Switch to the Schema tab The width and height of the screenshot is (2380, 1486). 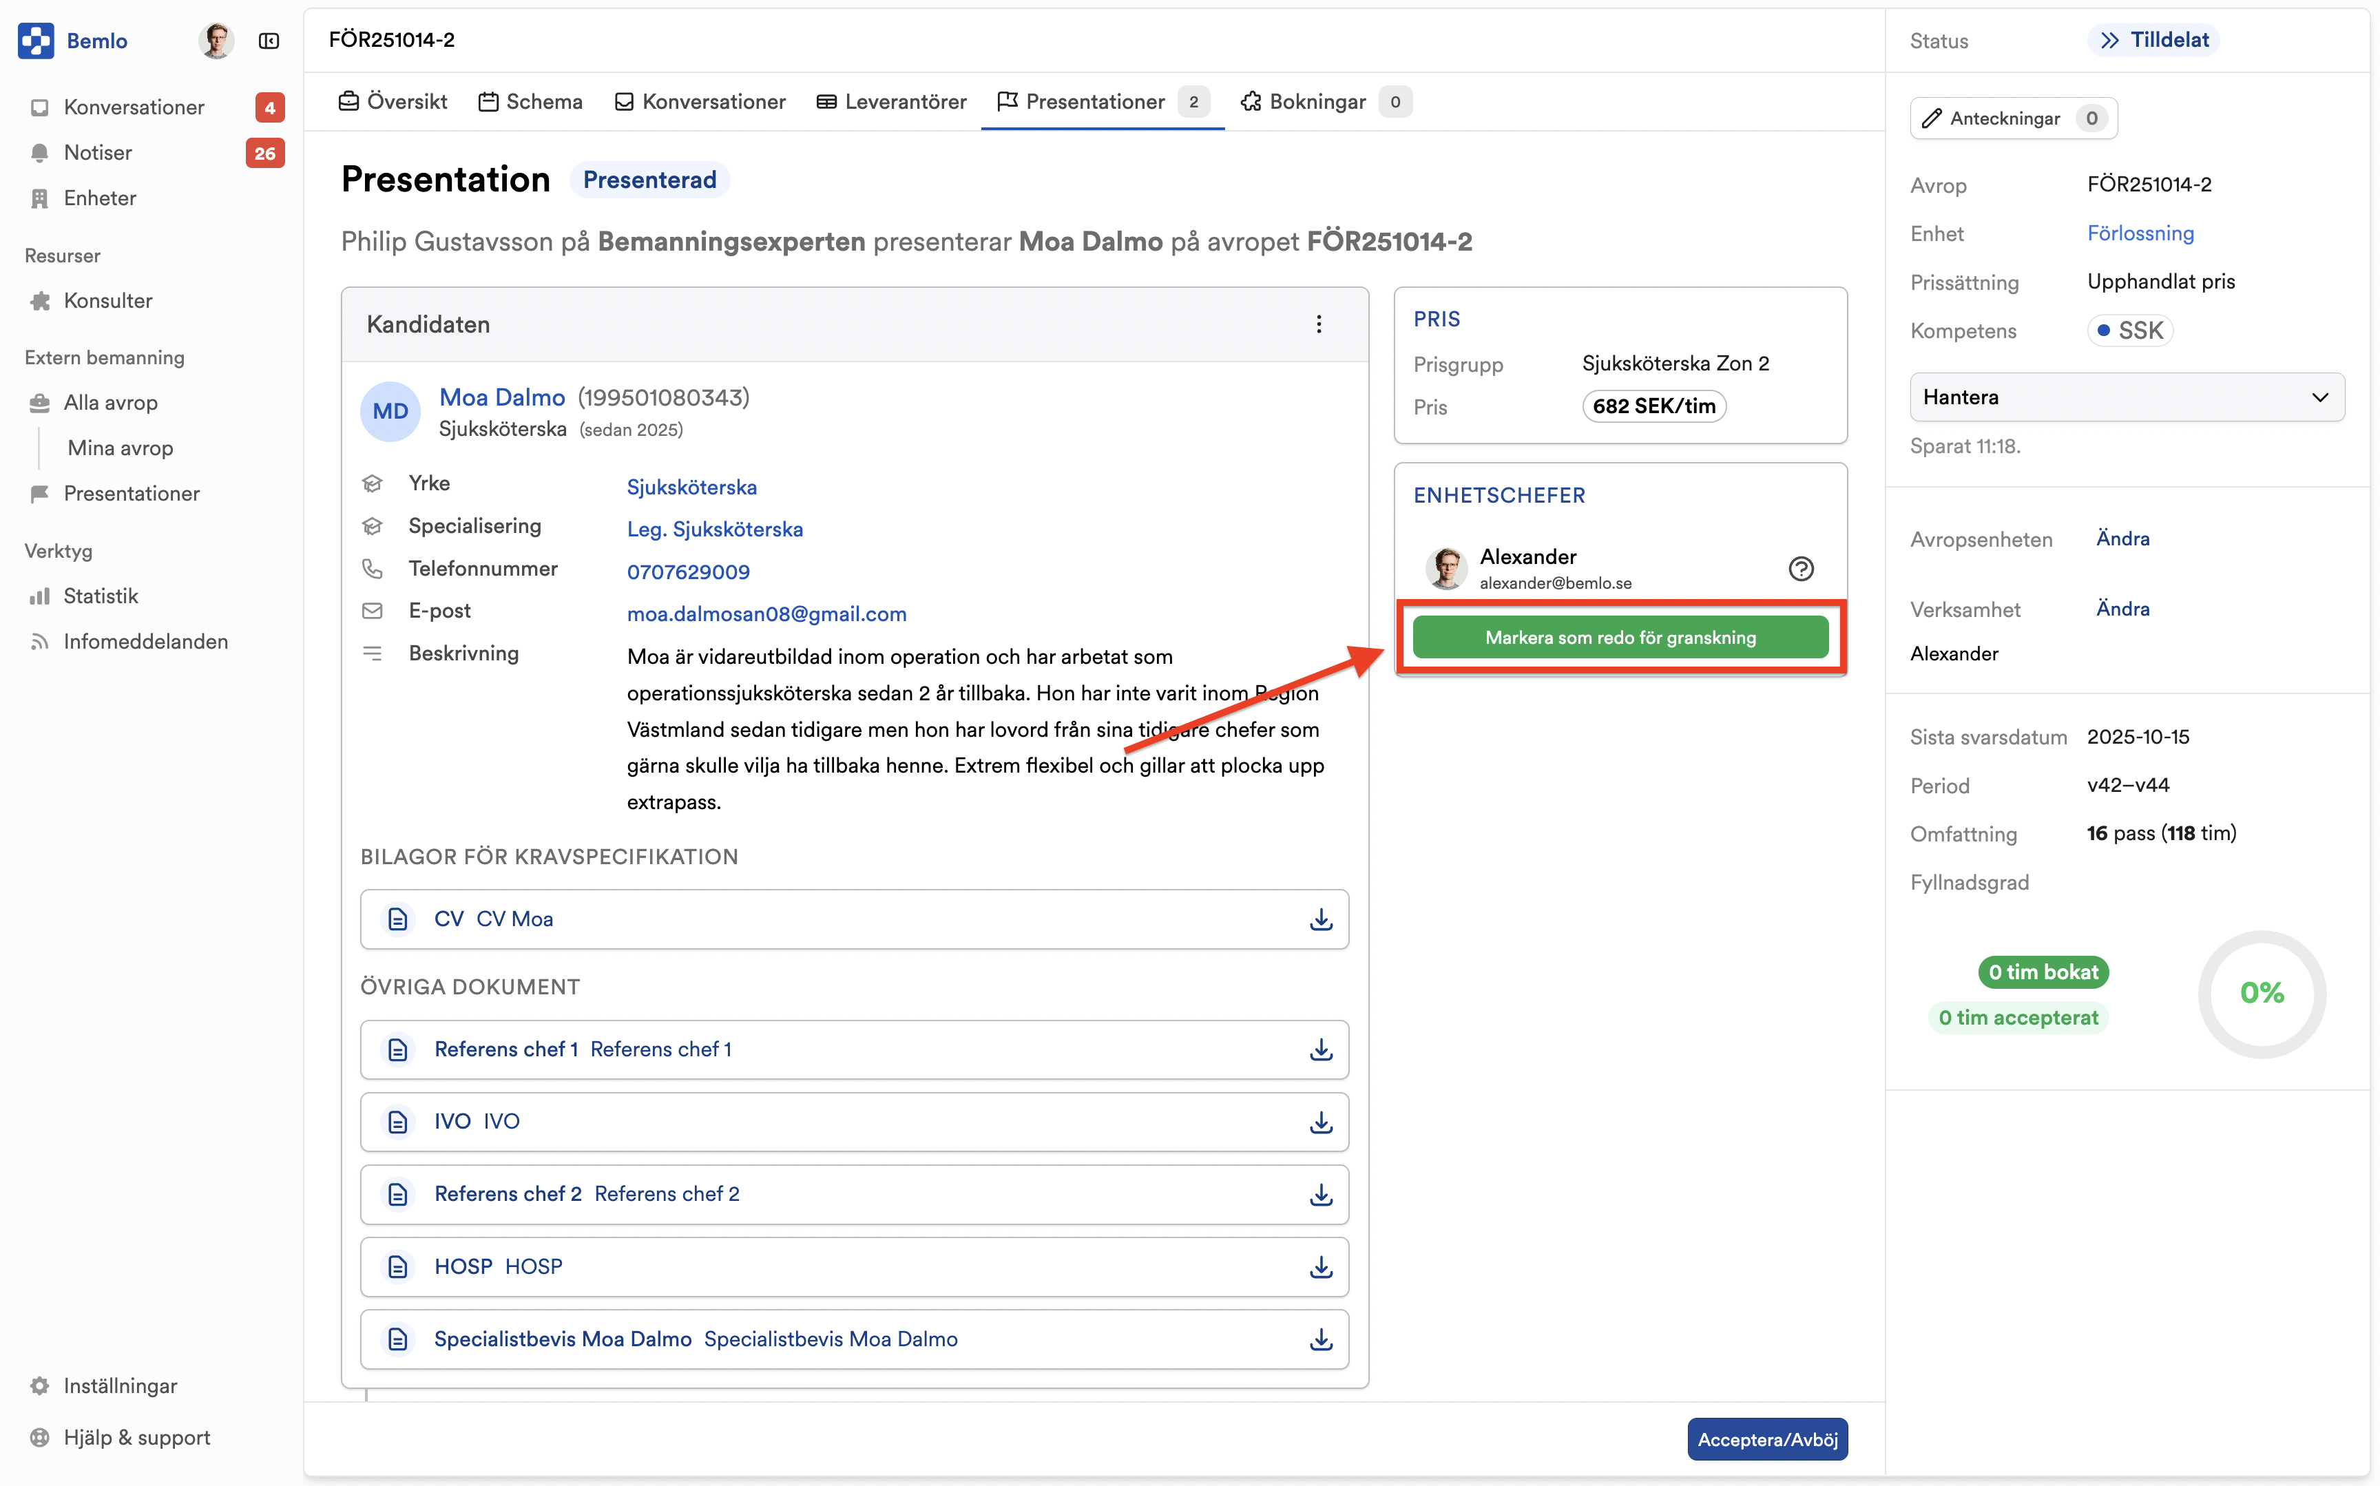point(530,101)
